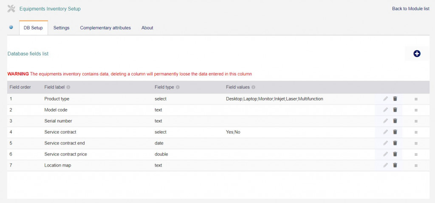The width and height of the screenshot is (435, 203).
Task: Edit the Product type field
Action: click(x=385, y=99)
